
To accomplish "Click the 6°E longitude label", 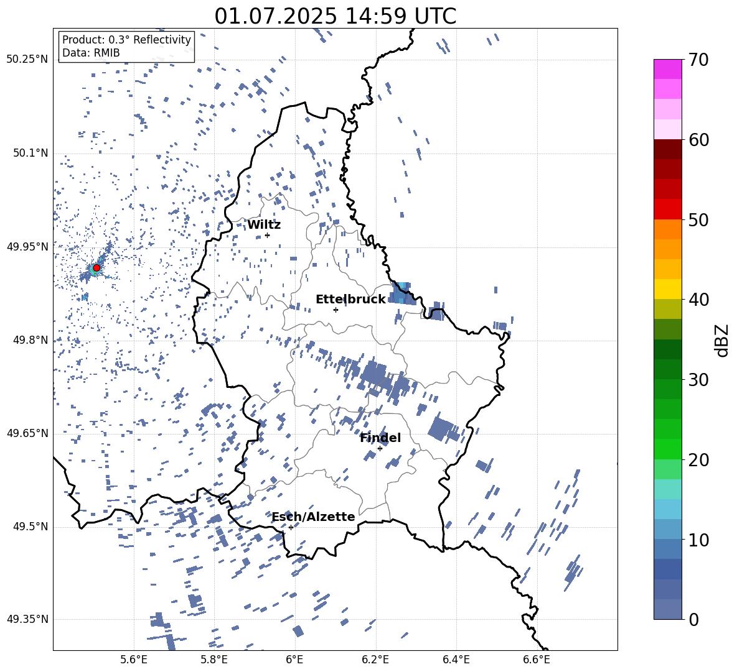I will coord(294,660).
